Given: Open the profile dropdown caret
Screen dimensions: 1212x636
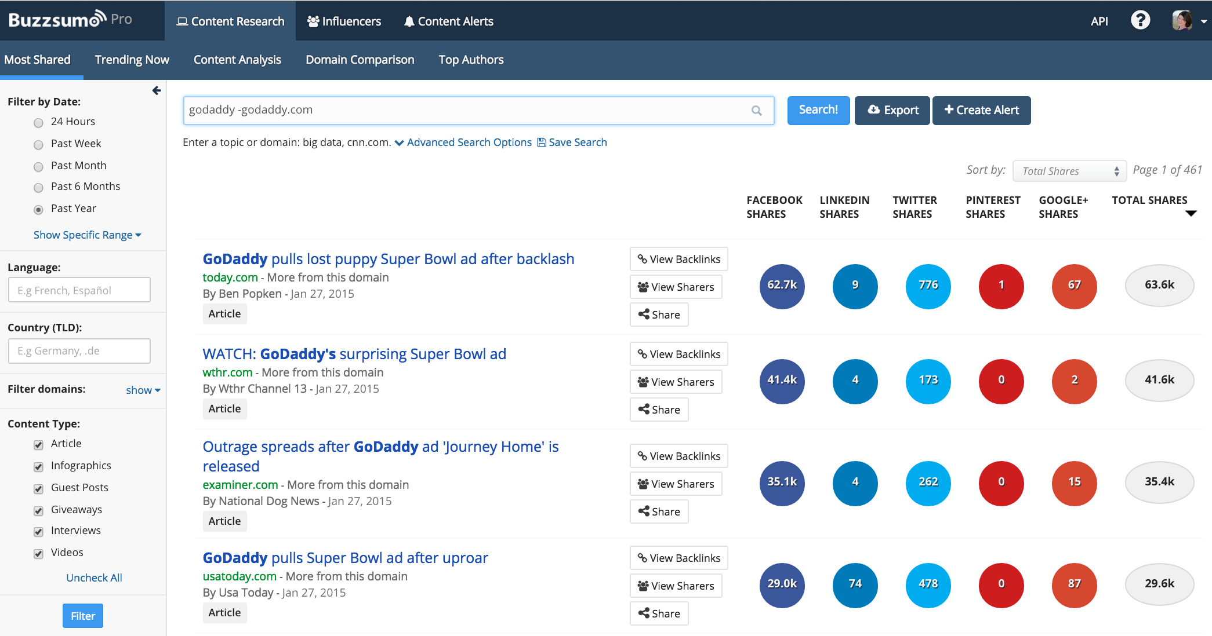Looking at the screenshot, I should coord(1203,21).
